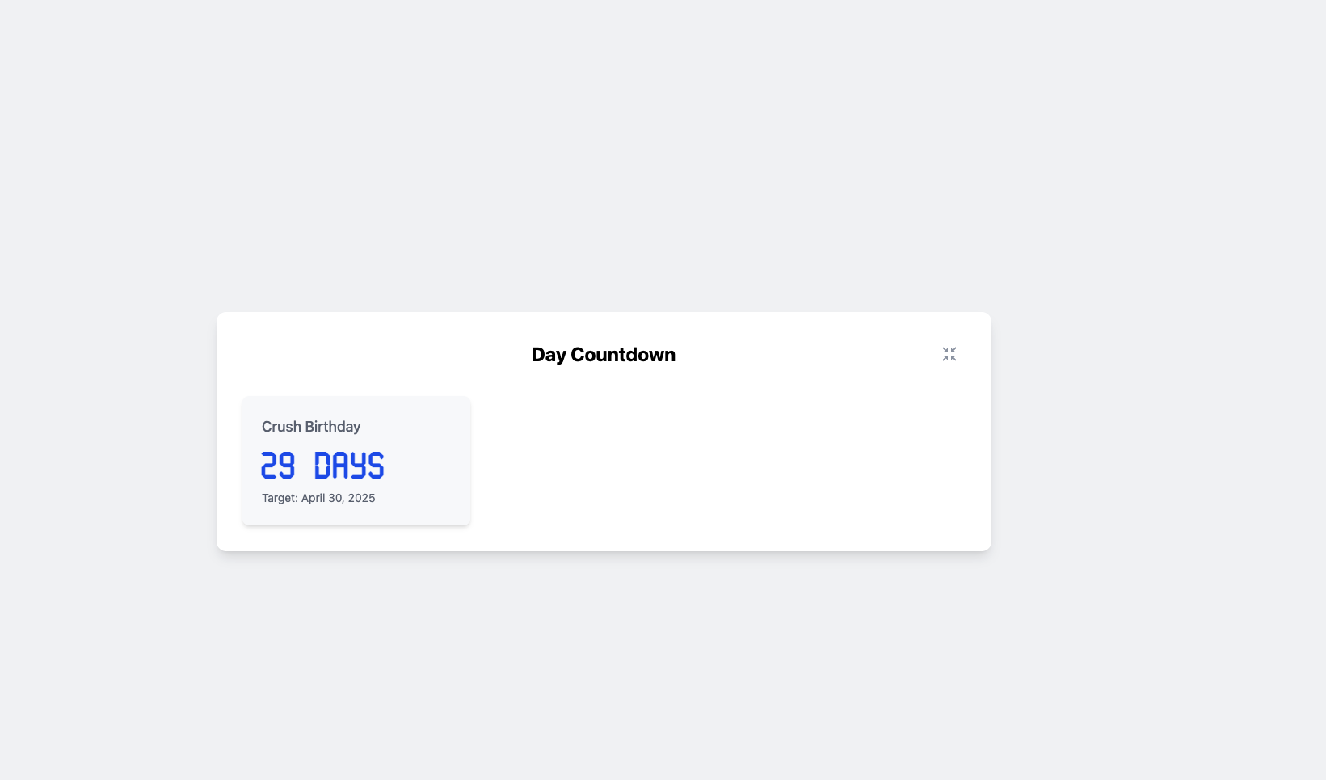This screenshot has height=780, width=1326.
Task: Click the word DAYS in blue digits
Action: 349,466
